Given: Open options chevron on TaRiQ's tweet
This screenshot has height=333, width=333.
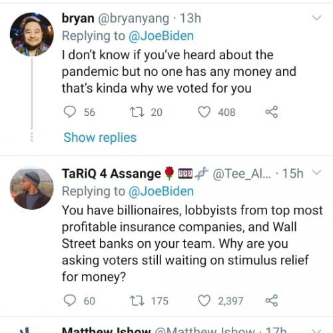Looking at the screenshot, I should click(x=316, y=172).
